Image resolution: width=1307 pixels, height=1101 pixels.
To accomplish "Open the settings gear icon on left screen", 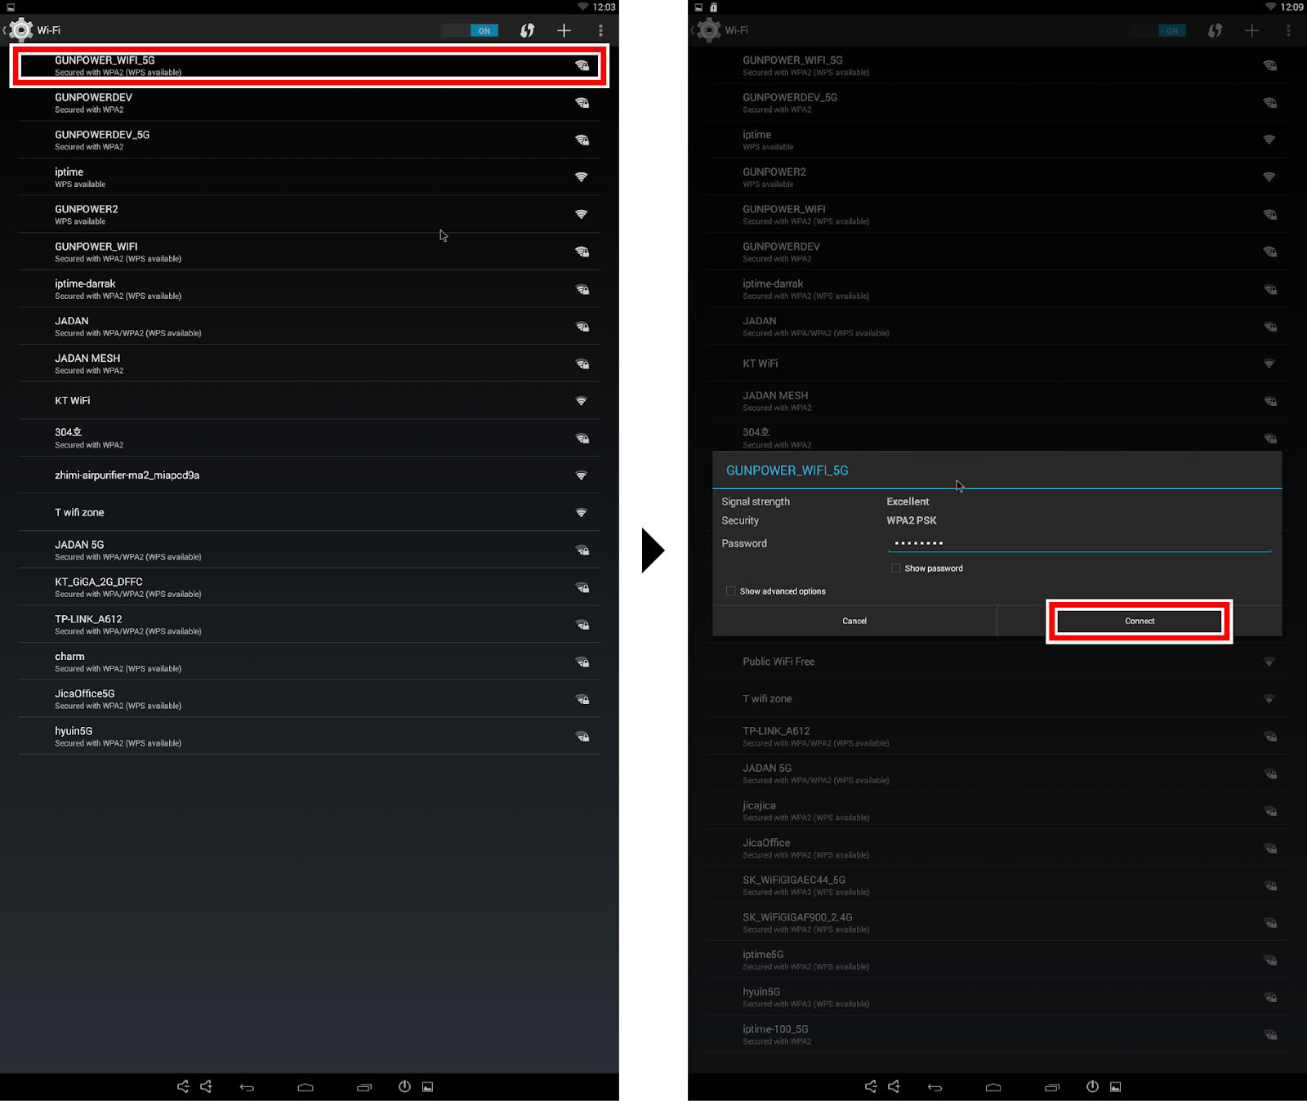I will click(21, 30).
